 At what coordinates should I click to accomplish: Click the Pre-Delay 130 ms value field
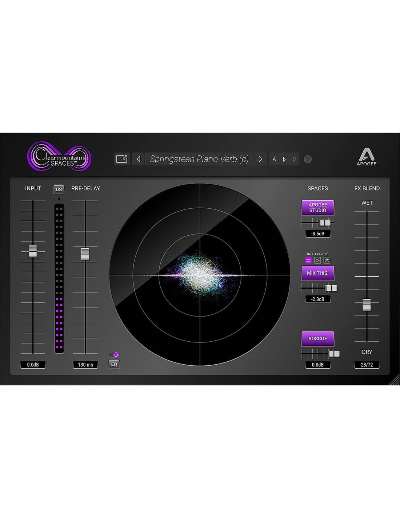85,365
